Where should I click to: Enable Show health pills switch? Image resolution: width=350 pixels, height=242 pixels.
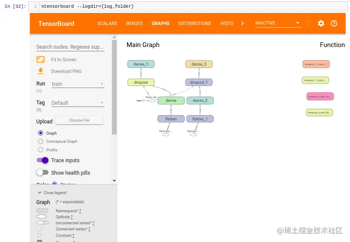click(x=43, y=173)
